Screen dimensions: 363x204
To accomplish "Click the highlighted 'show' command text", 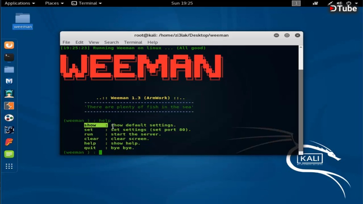I will 90,125.
